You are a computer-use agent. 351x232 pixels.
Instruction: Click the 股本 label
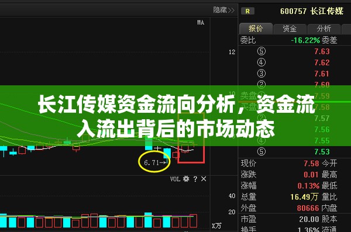(329, 219)
